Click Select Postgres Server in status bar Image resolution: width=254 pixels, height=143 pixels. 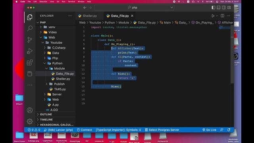coord(162,130)
